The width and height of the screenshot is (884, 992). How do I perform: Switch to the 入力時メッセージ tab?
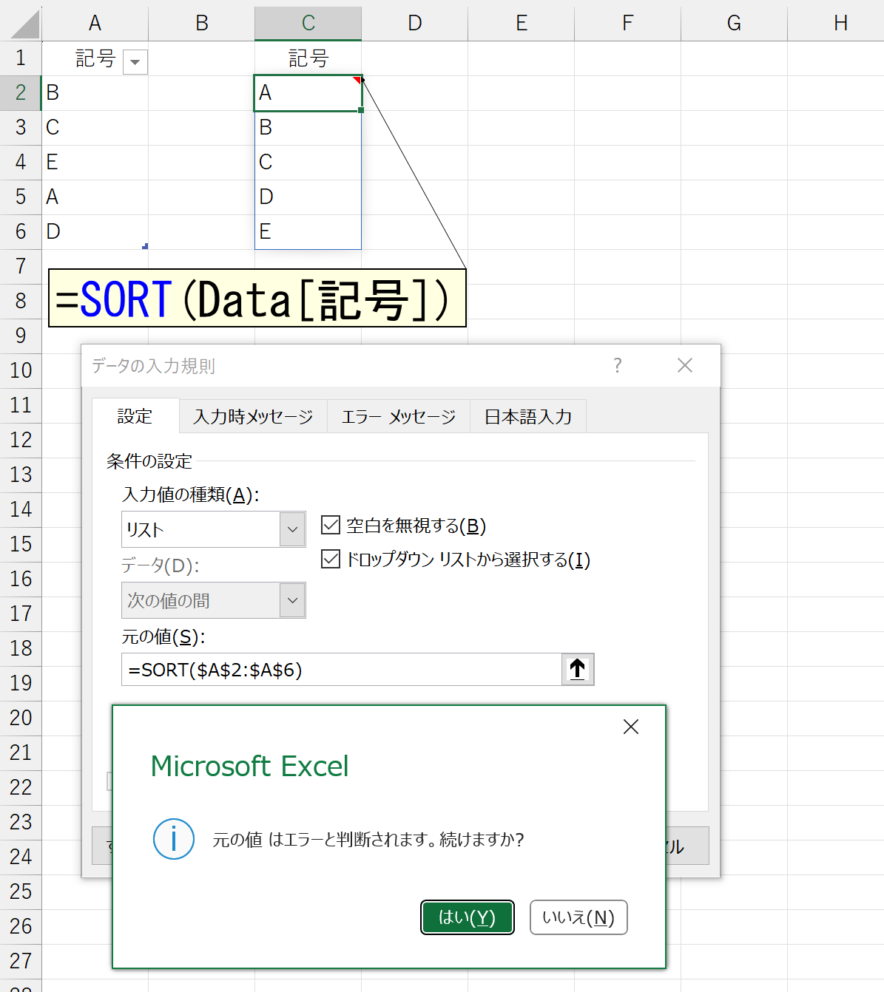click(253, 417)
